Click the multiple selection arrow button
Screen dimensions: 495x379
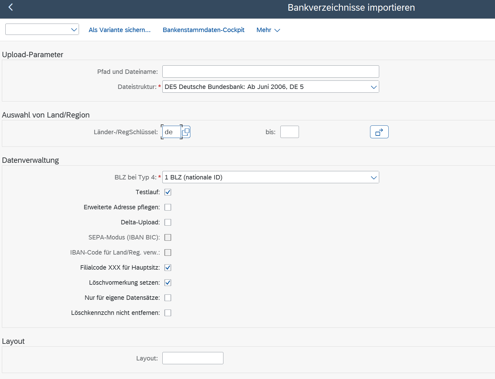click(379, 132)
